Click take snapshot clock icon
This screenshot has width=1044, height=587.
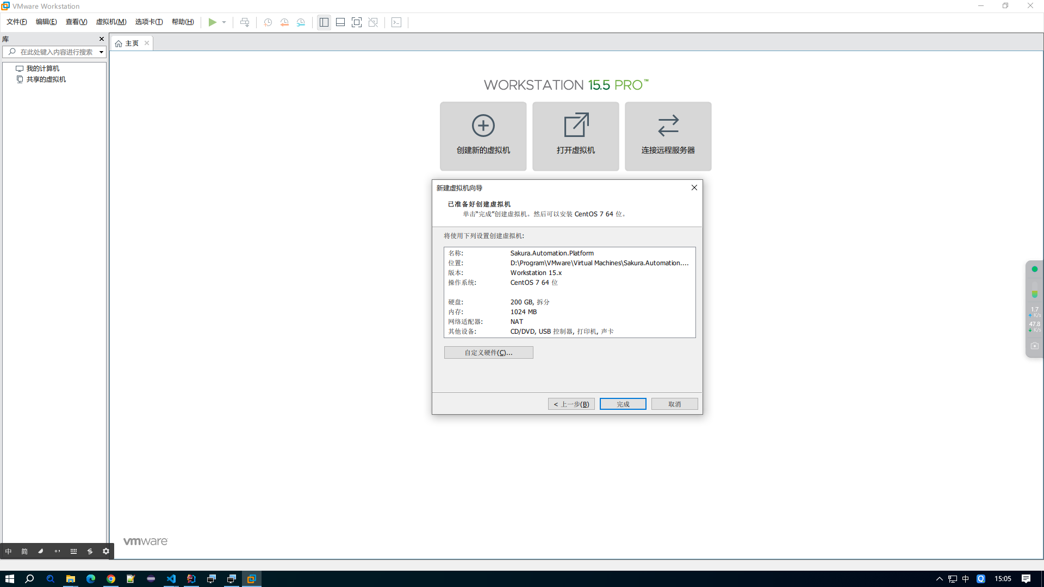click(x=268, y=22)
